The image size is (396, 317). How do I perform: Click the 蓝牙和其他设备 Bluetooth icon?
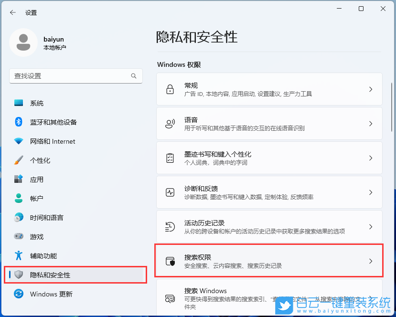[x=18, y=122]
